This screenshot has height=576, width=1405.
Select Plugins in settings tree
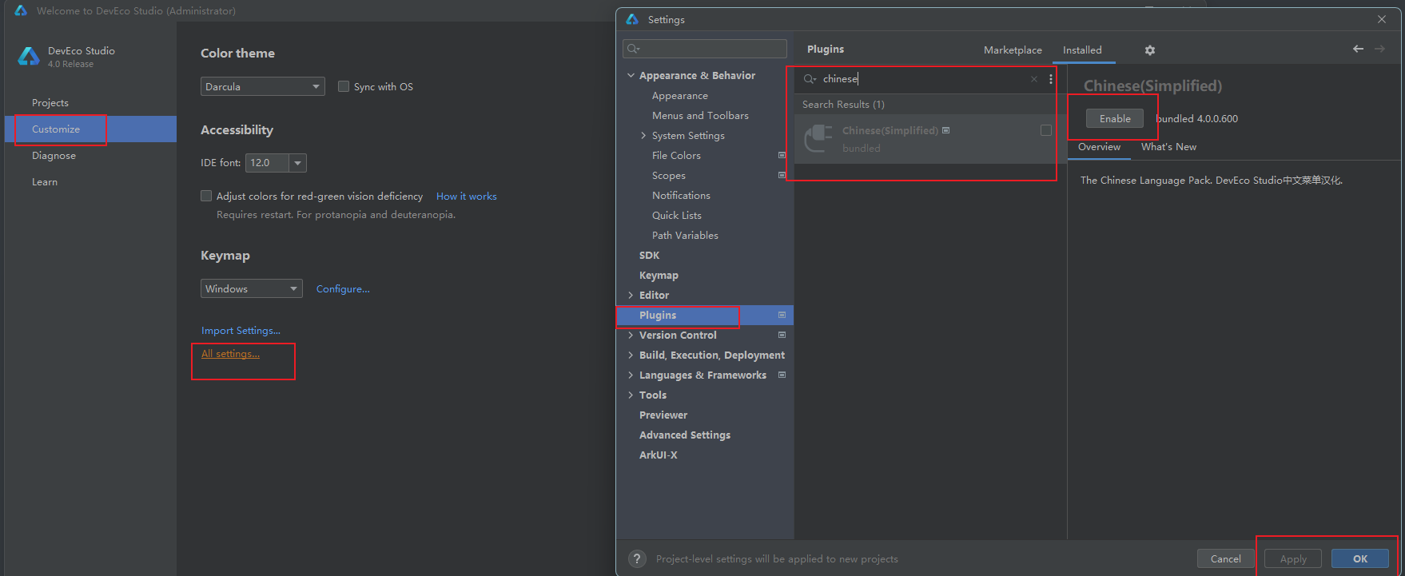click(705, 315)
